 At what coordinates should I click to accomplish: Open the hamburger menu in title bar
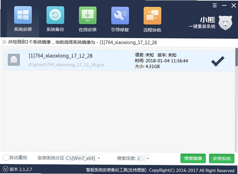(215, 5)
